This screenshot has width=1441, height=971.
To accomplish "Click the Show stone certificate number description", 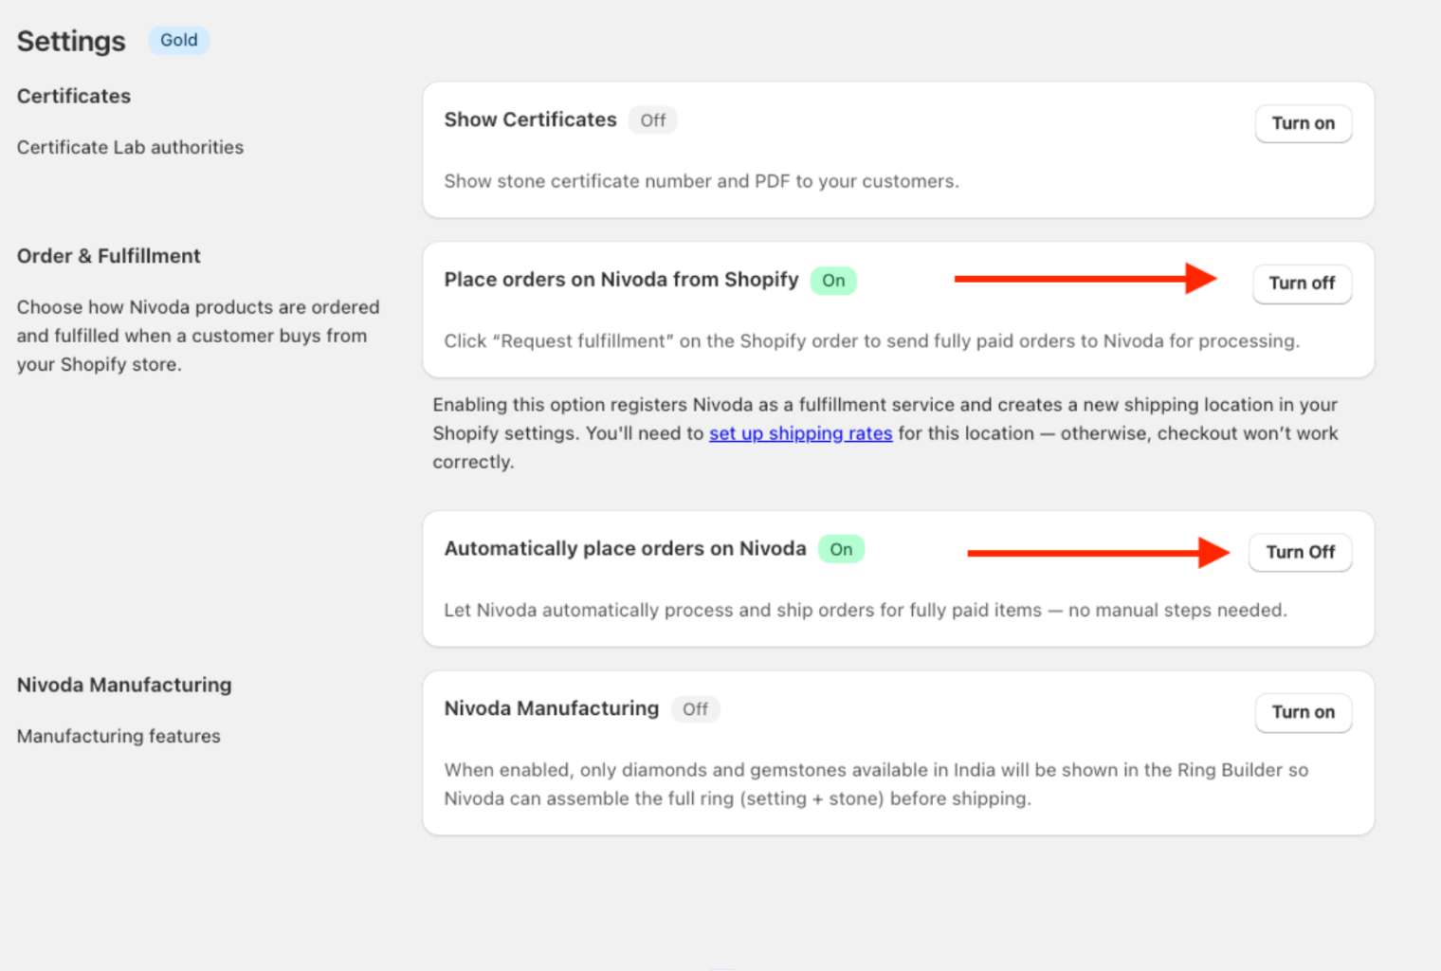I will [702, 181].
